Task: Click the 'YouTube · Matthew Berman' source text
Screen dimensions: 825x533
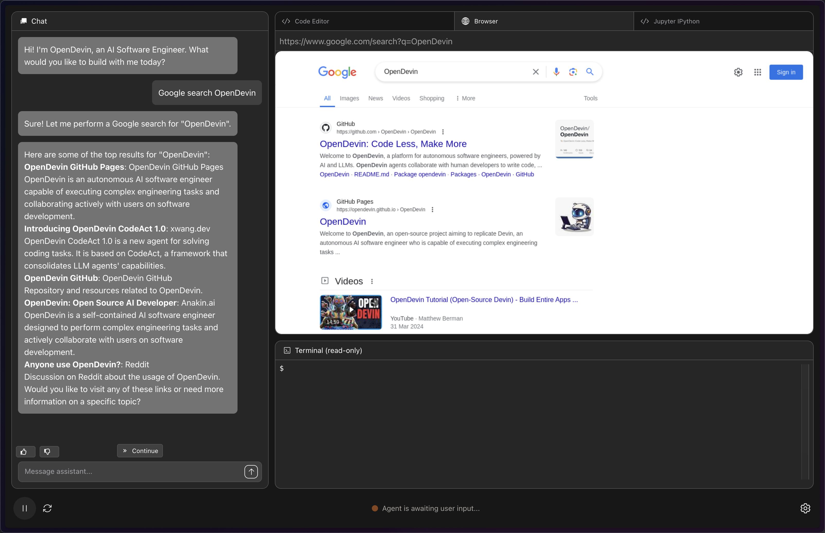Action: click(x=426, y=318)
